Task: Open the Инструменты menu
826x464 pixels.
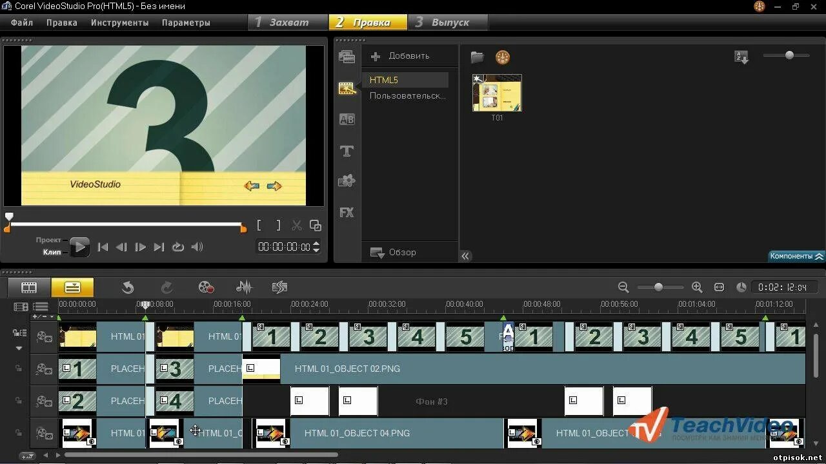Action: [x=120, y=23]
